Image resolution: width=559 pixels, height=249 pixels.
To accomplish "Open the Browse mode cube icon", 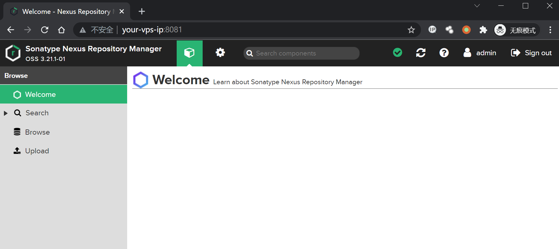I will pyautogui.click(x=189, y=53).
